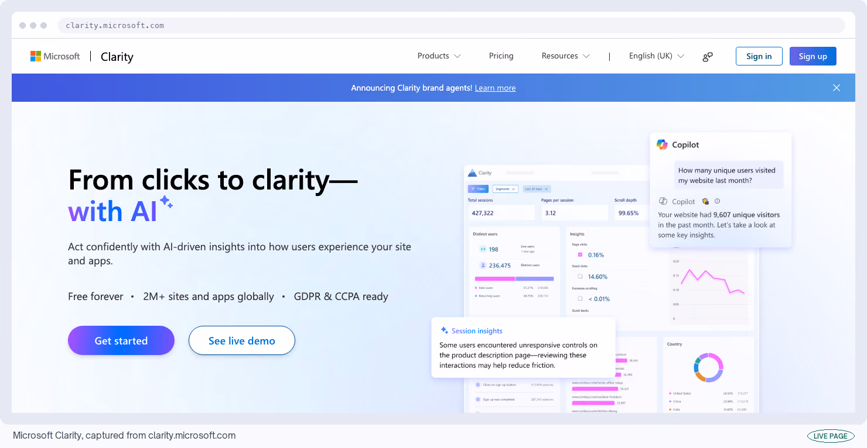Click the 'GDPR & CCPA ready' text
The image size is (867, 448).
[341, 297]
